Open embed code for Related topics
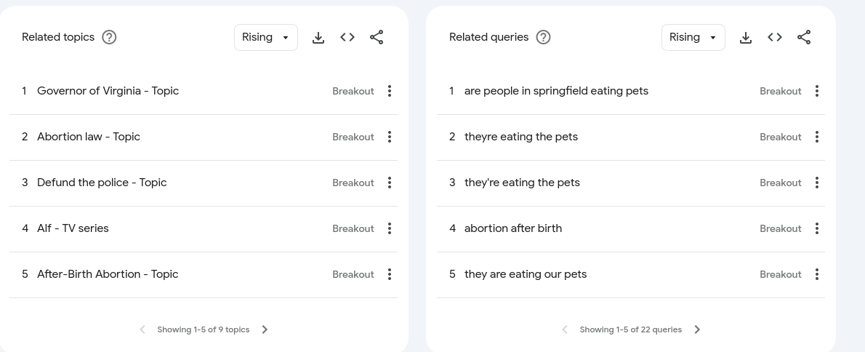Viewport: 865px width, 352px height. (x=347, y=38)
